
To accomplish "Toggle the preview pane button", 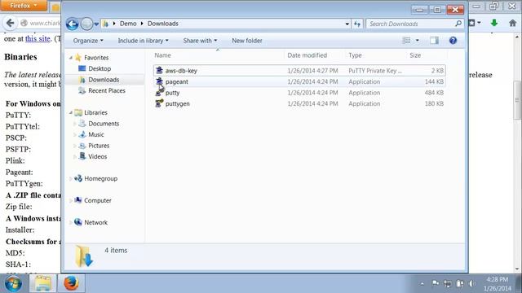I will (434, 41).
